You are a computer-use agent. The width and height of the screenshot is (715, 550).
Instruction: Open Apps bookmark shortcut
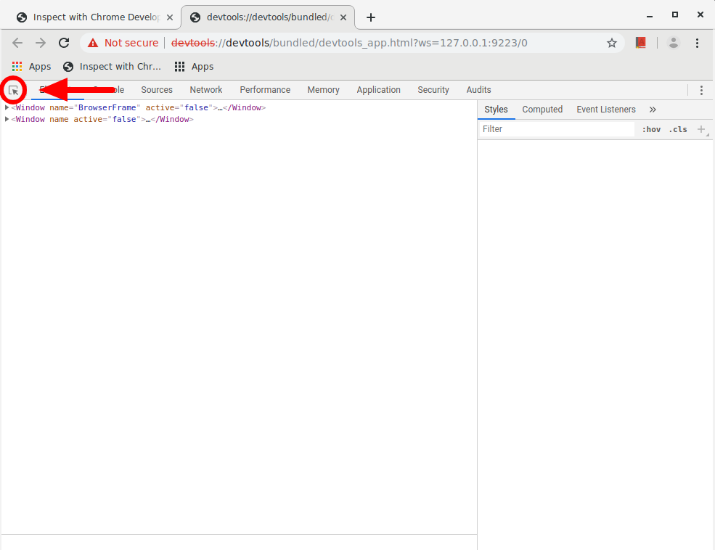click(x=31, y=67)
